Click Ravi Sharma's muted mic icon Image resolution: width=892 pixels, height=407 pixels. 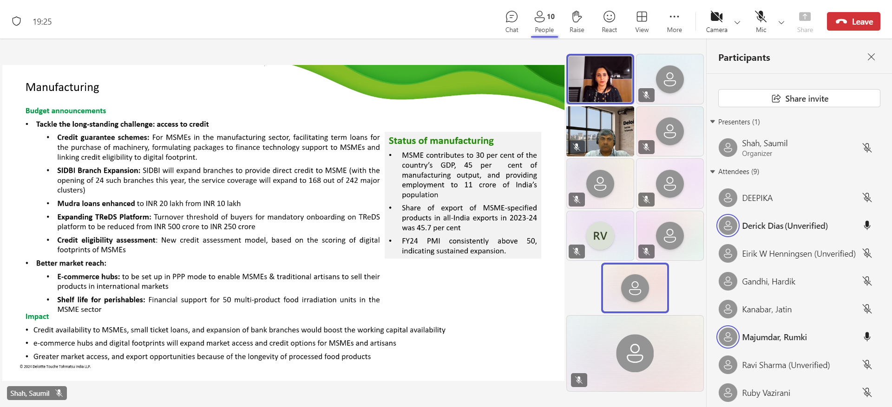point(867,365)
